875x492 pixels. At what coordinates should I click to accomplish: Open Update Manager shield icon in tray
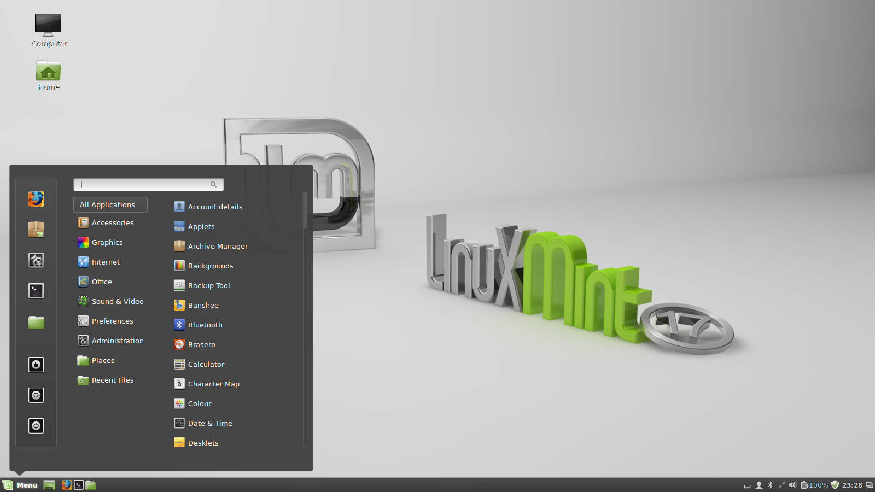pos(835,485)
